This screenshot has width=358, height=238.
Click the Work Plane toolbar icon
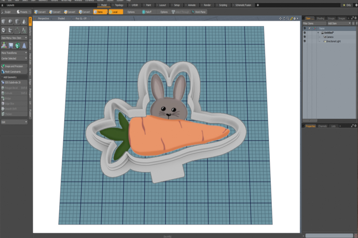(x=200, y=11)
